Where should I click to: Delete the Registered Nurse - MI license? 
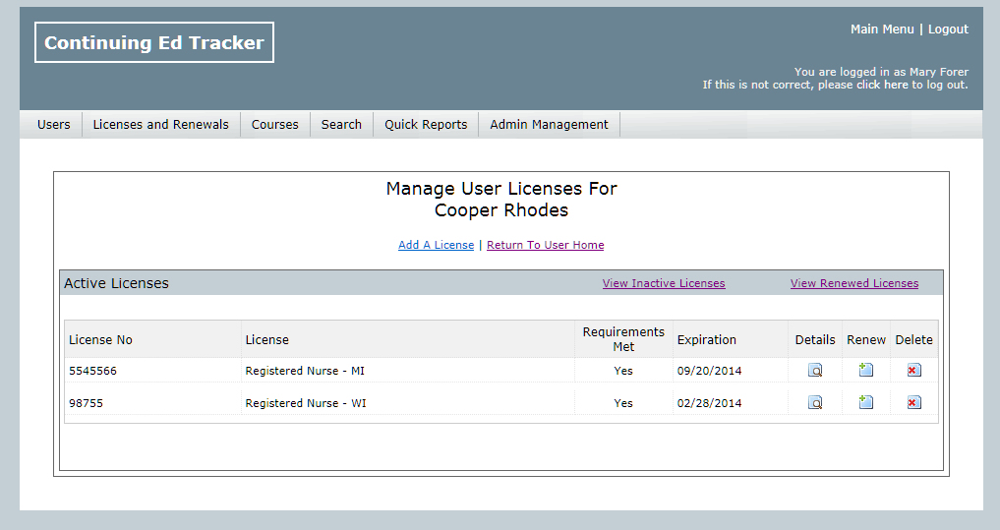tap(913, 371)
